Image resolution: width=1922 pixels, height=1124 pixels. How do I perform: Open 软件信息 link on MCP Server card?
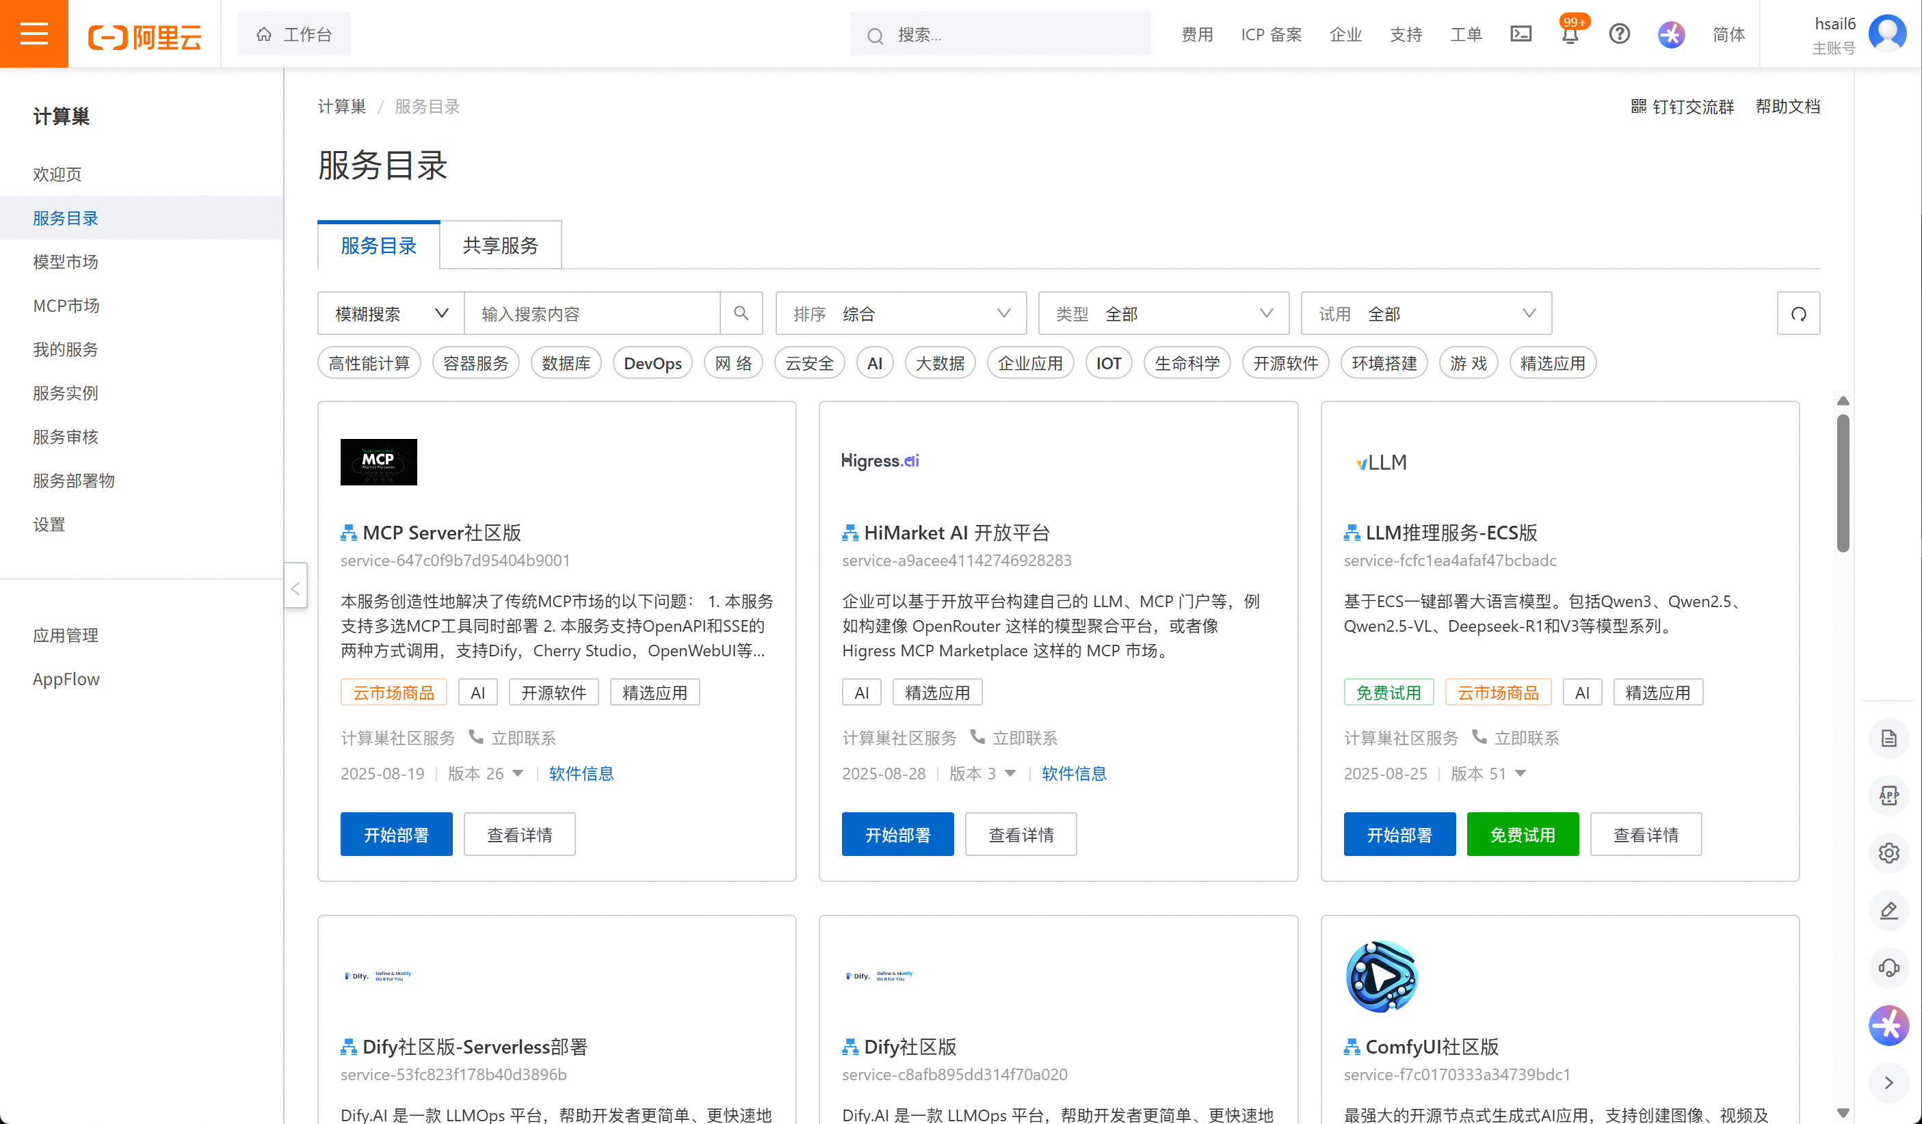pyautogui.click(x=581, y=773)
